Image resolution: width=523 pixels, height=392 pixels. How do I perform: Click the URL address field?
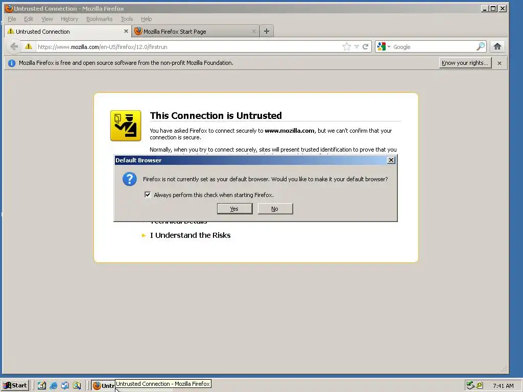click(x=188, y=46)
